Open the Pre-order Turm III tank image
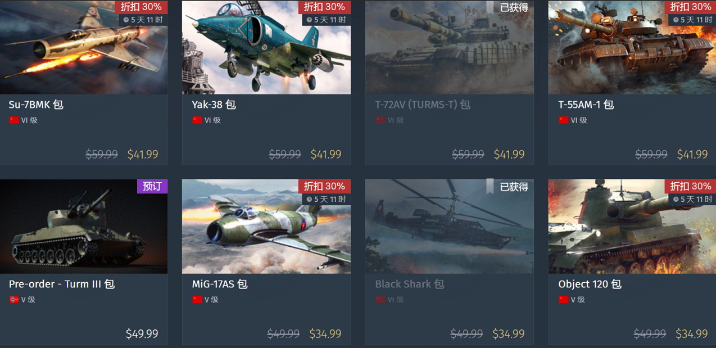Screen dimensions: 716x348 point(84,227)
